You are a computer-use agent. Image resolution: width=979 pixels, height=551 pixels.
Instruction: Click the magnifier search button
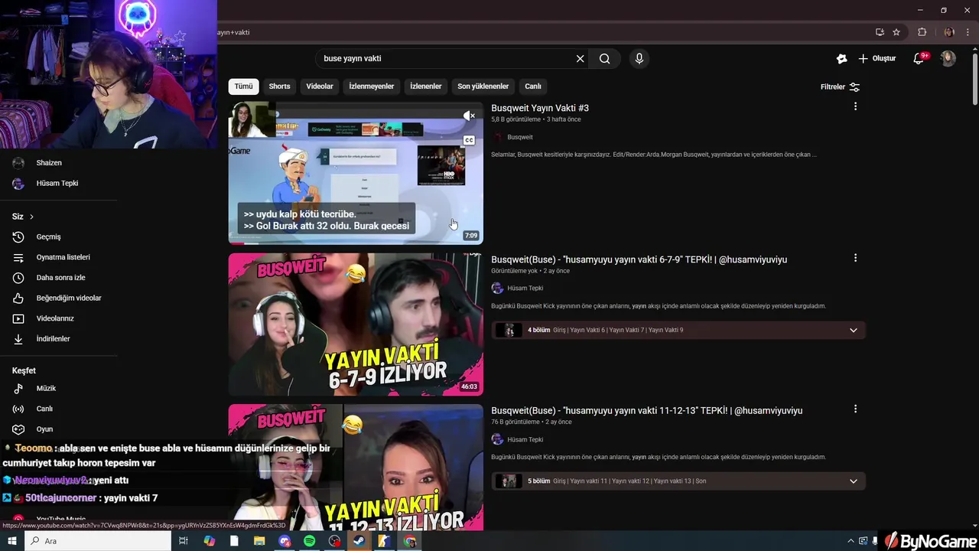[x=604, y=59]
